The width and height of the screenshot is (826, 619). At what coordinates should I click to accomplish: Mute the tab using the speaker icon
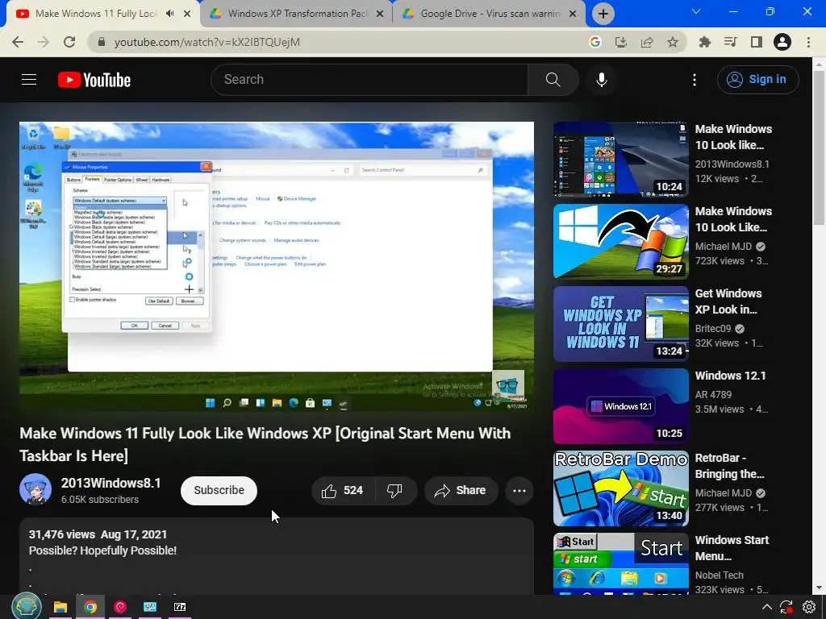point(169,14)
